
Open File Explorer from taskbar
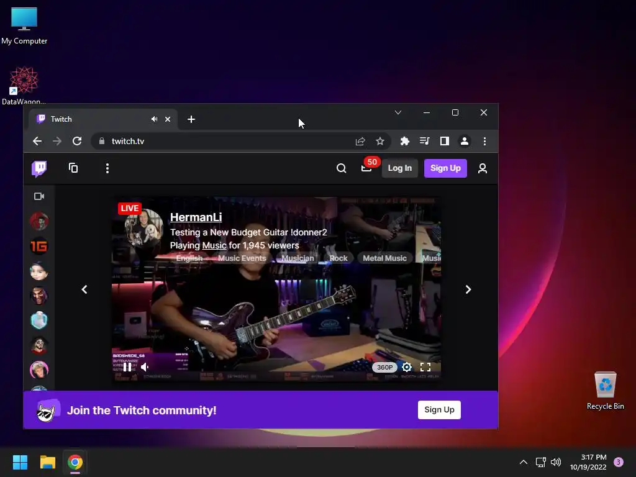point(47,462)
